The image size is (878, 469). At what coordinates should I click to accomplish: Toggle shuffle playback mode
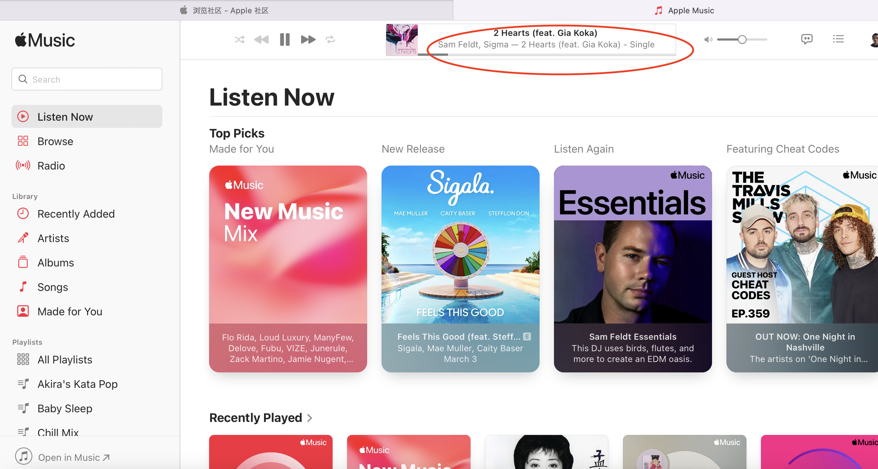pos(239,40)
